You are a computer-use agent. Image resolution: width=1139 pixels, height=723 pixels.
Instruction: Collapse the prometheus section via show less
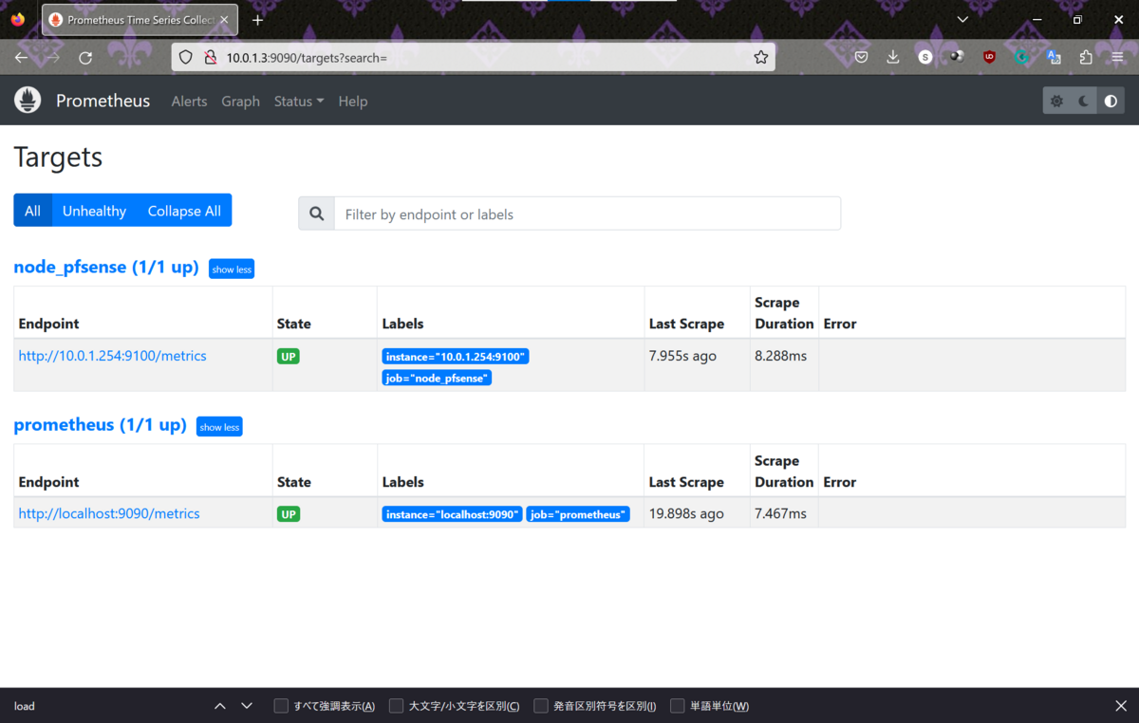[219, 426]
